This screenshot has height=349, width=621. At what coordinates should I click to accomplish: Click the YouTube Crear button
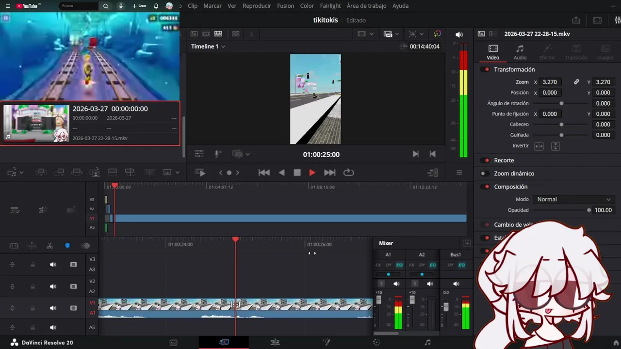point(139,6)
